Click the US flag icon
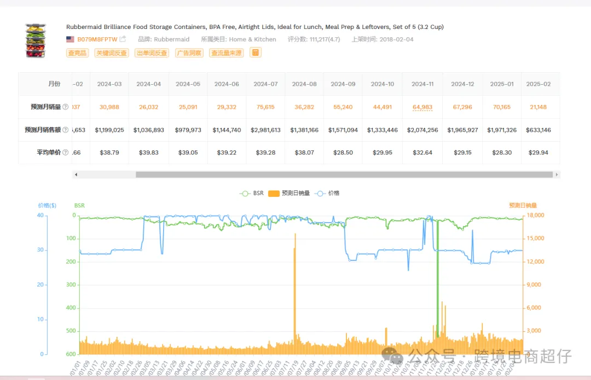 pyautogui.click(x=70, y=39)
